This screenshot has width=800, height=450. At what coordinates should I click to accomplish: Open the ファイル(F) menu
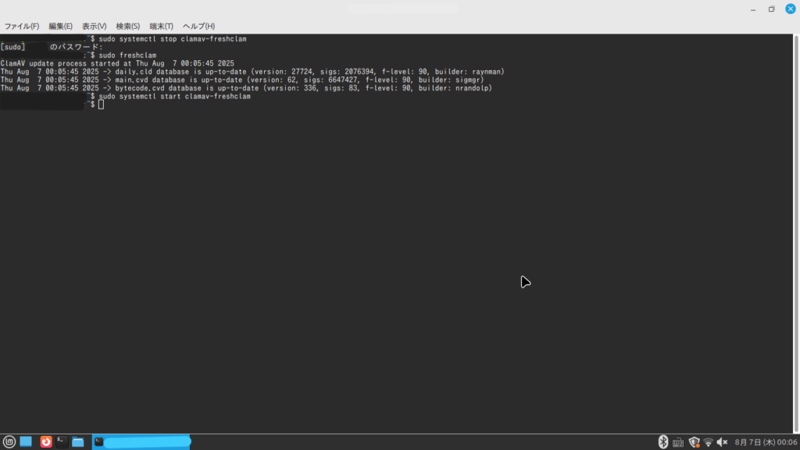(x=22, y=26)
